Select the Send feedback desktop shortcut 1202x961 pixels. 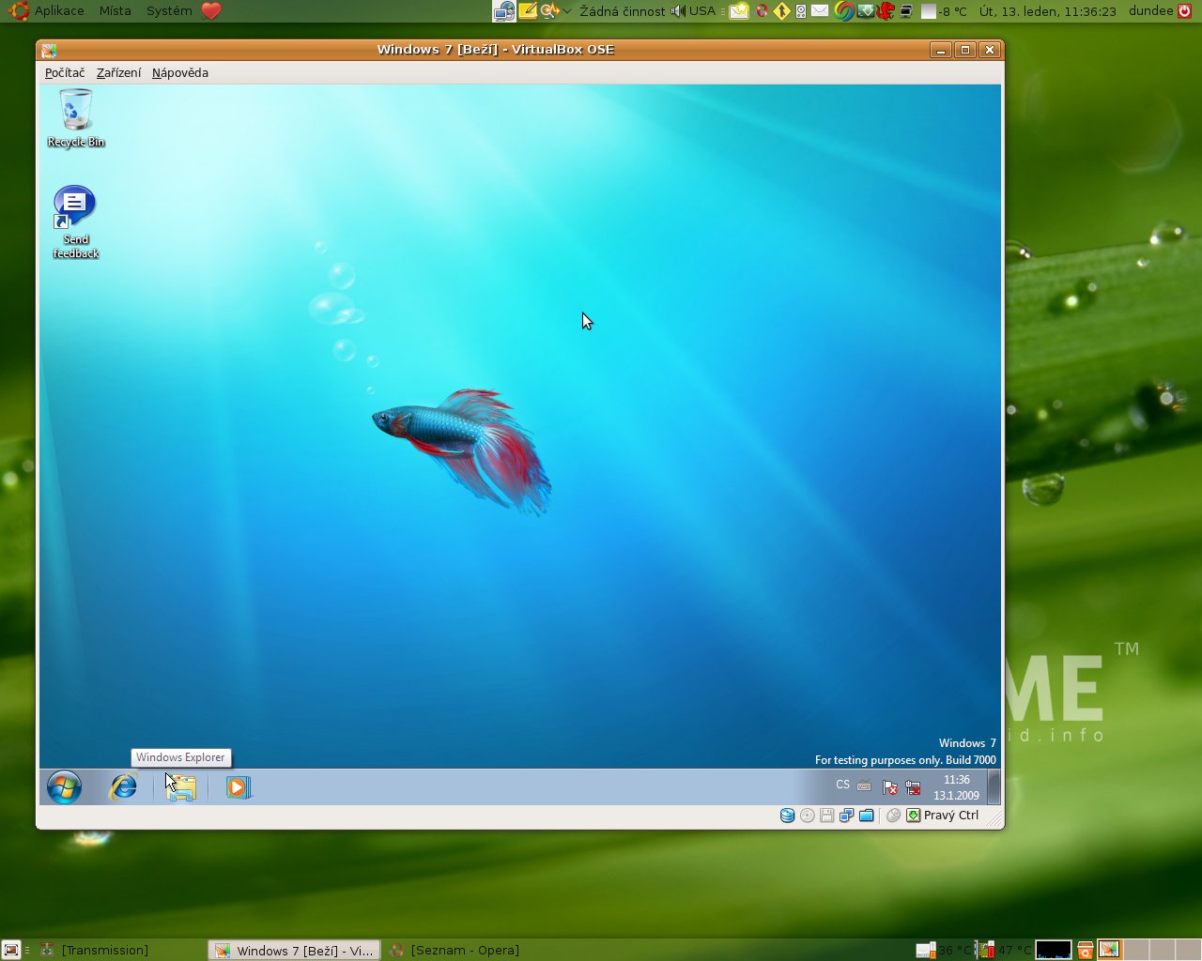76,222
